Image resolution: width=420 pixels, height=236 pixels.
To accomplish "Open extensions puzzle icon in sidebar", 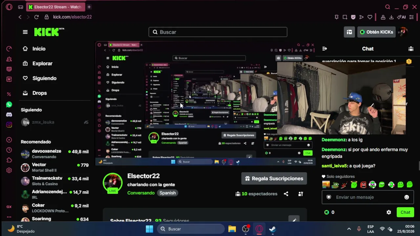I will (x=9, y=160).
